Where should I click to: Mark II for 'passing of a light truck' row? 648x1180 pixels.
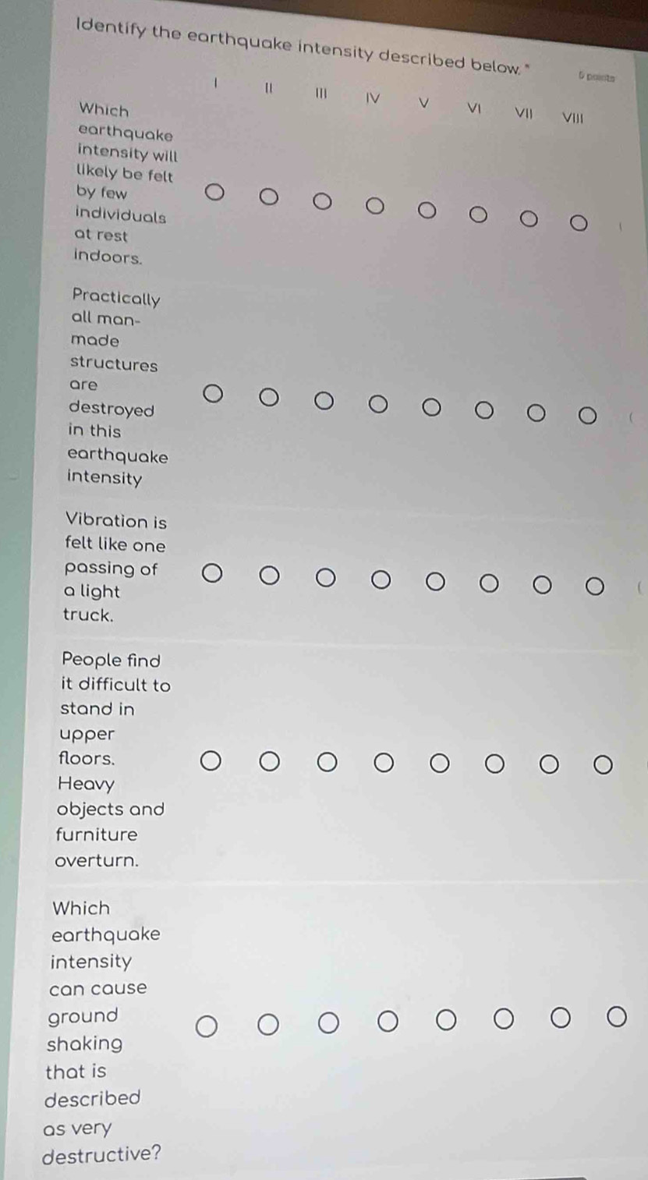coord(268,576)
